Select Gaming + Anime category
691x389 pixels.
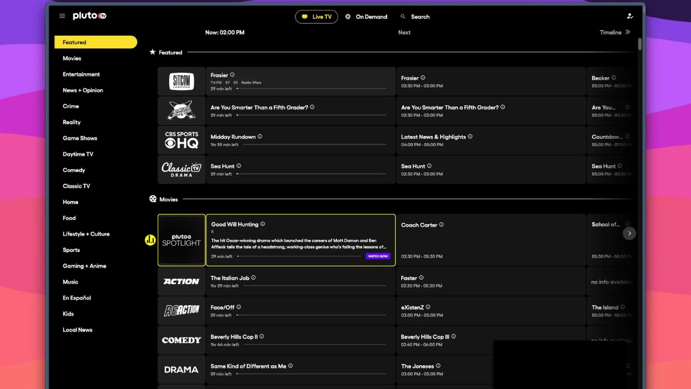(x=84, y=266)
